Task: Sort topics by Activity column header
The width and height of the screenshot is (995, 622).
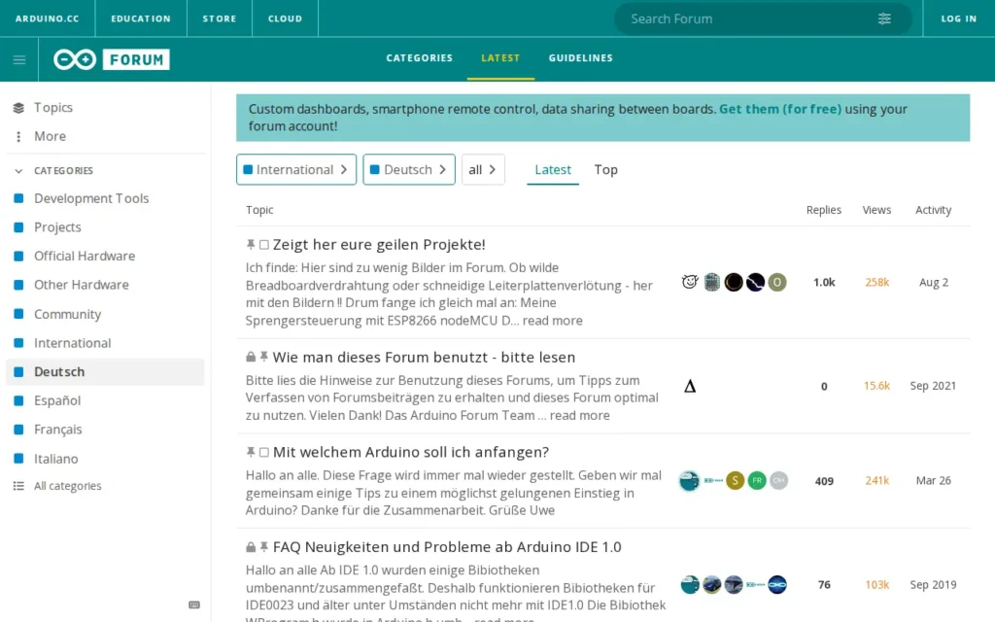Action: (x=933, y=210)
